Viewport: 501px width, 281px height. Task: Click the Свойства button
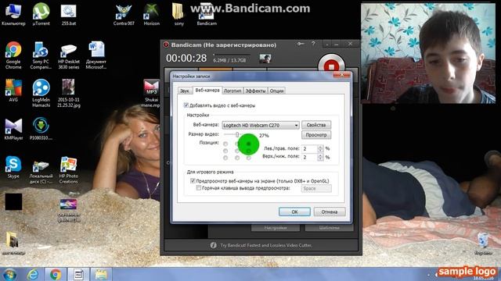click(x=316, y=125)
